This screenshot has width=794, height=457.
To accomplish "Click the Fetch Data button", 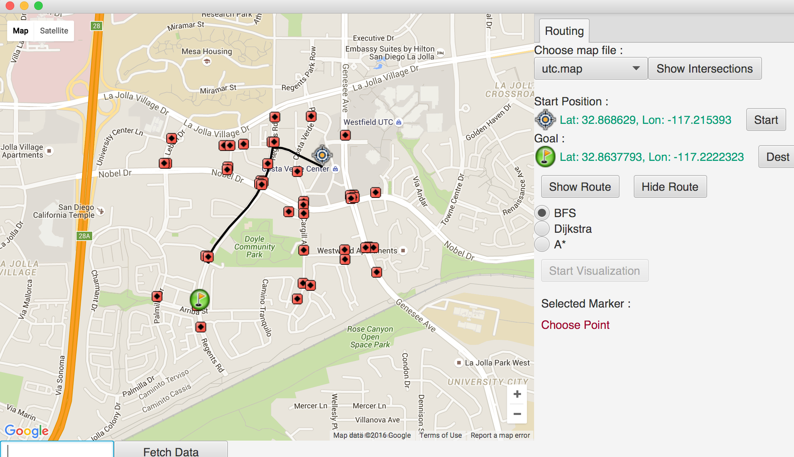I will tap(171, 451).
